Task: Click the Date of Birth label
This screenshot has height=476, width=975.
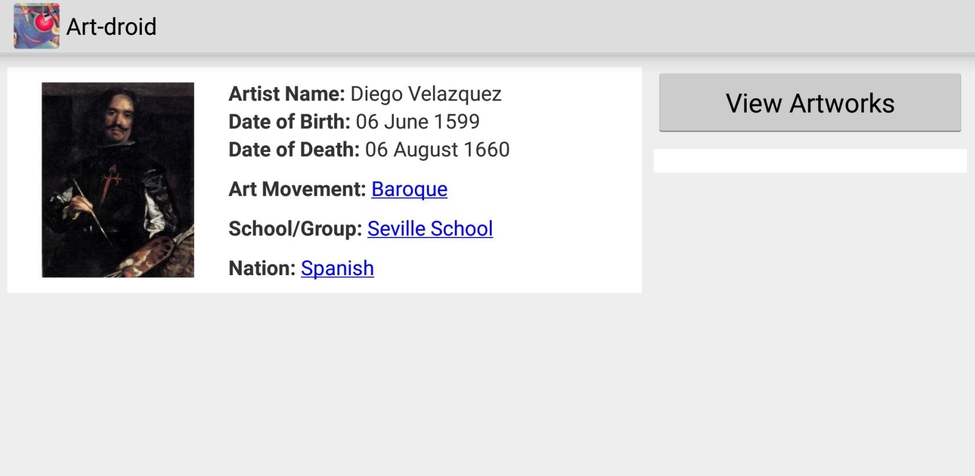Action: 289,122
